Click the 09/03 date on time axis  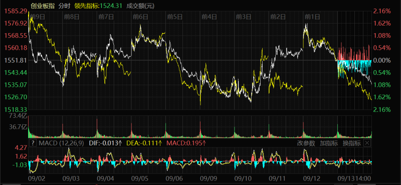click(x=70, y=178)
